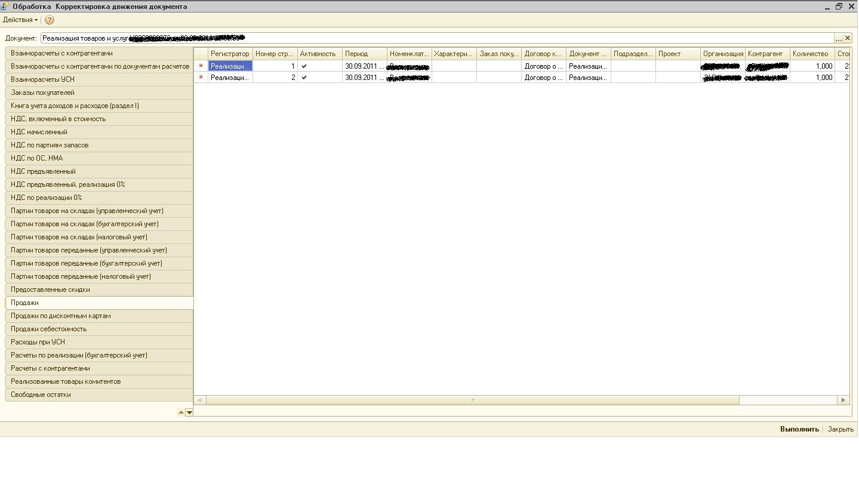Click the Период column header

click(365, 54)
